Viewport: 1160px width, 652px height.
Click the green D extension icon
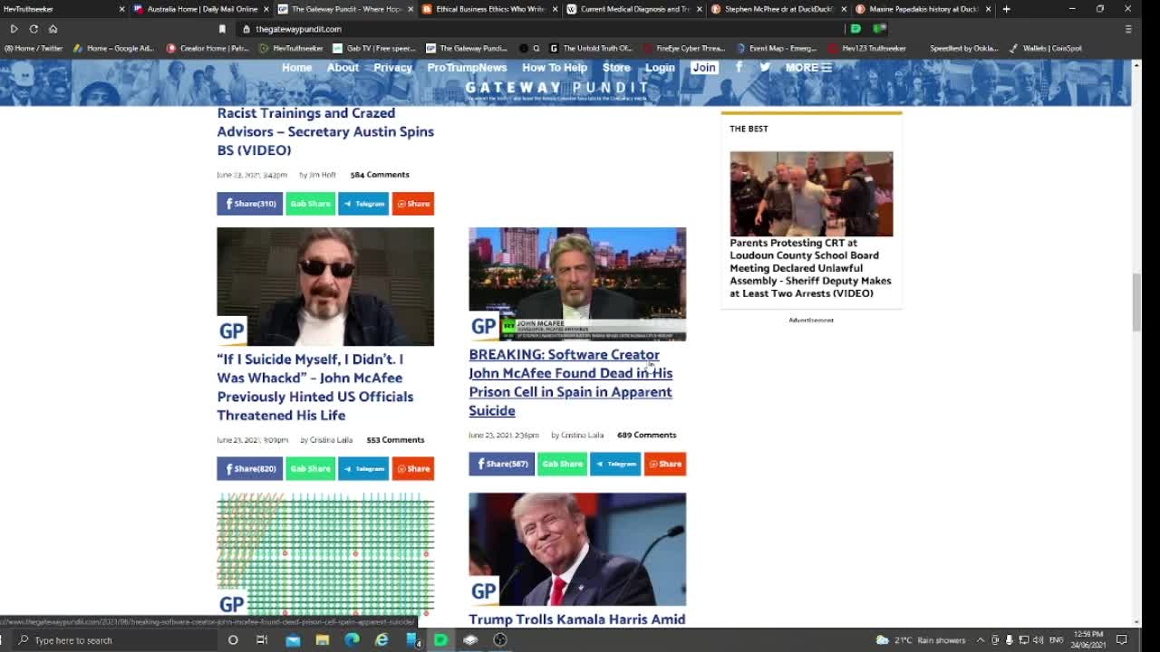tap(855, 29)
